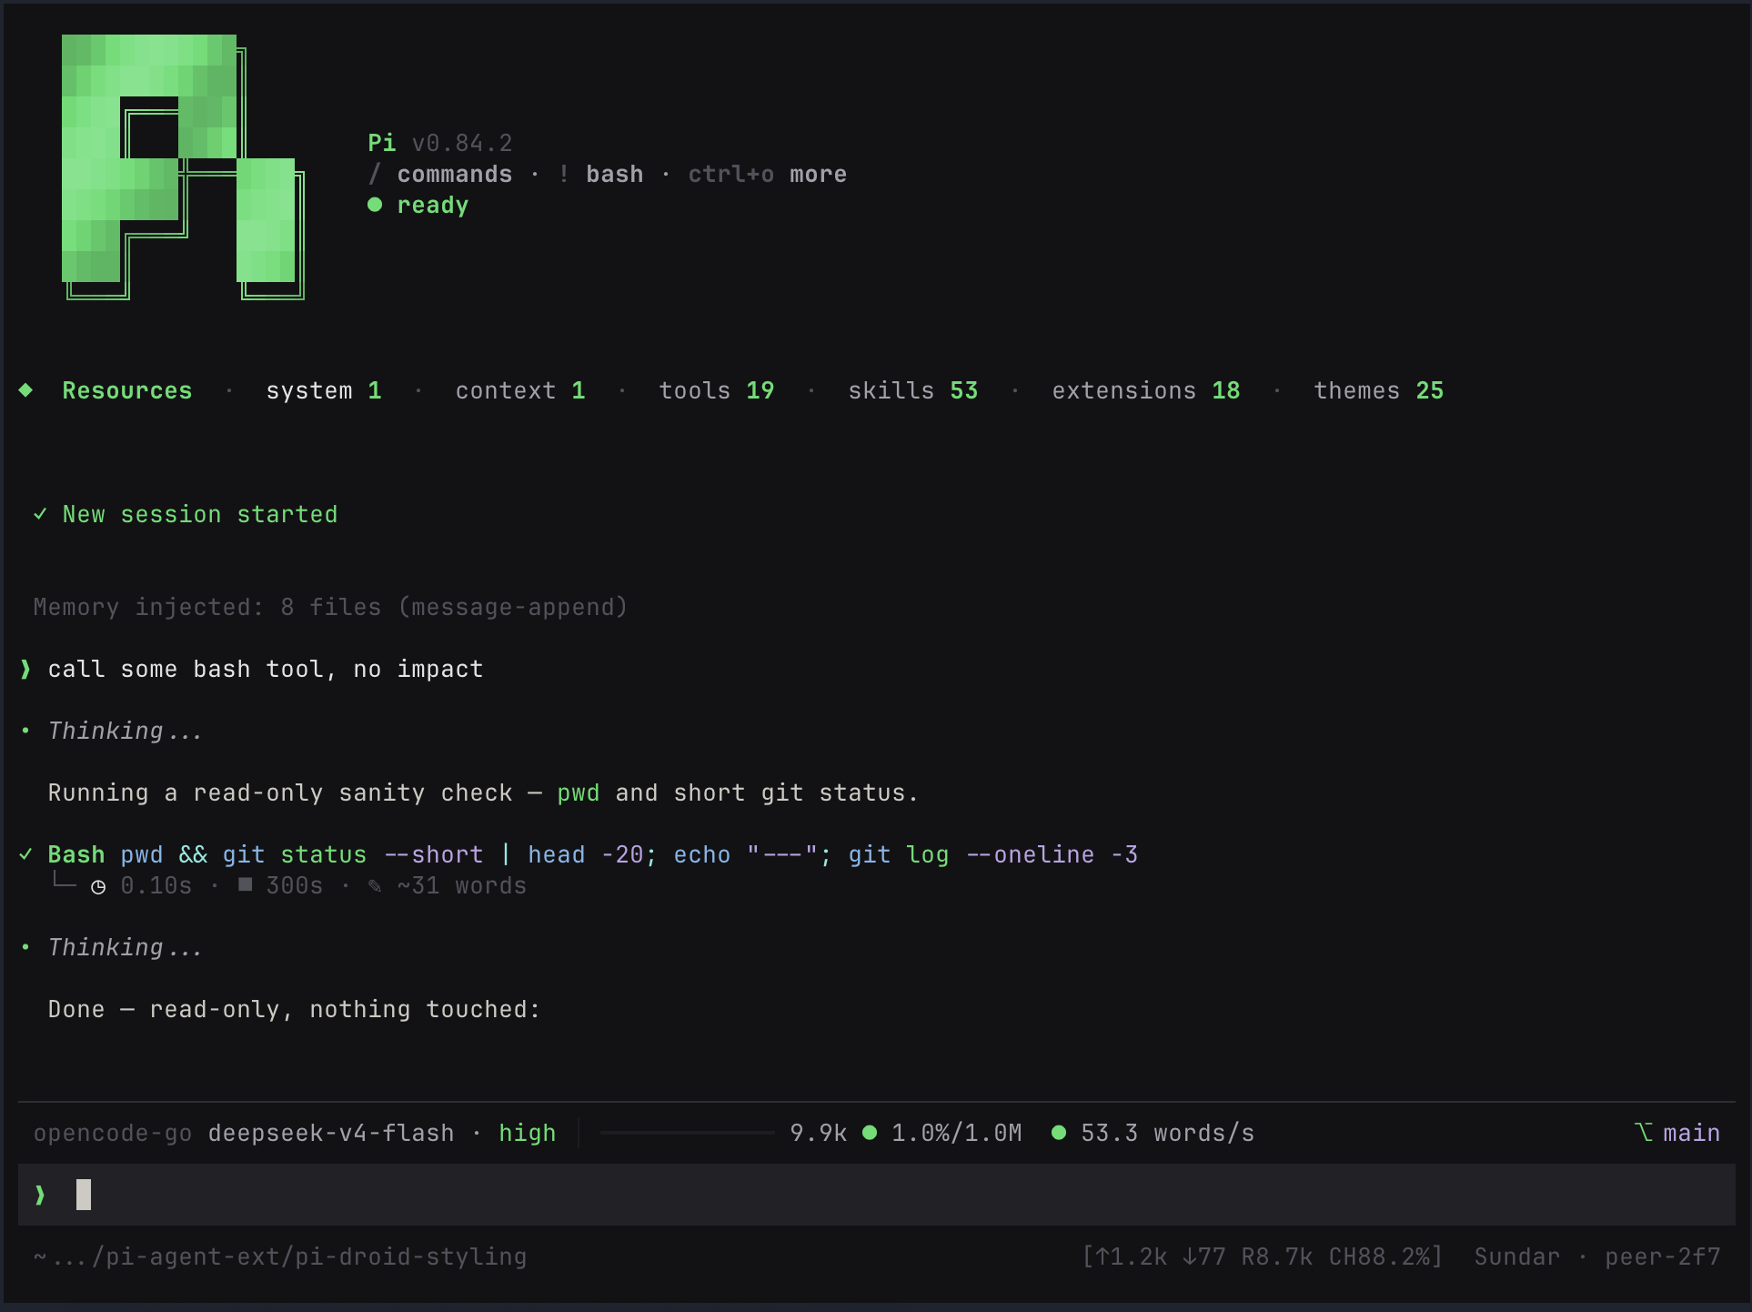Click the '9.9k' token count
Image resolution: width=1752 pixels, height=1312 pixels.
point(819,1134)
